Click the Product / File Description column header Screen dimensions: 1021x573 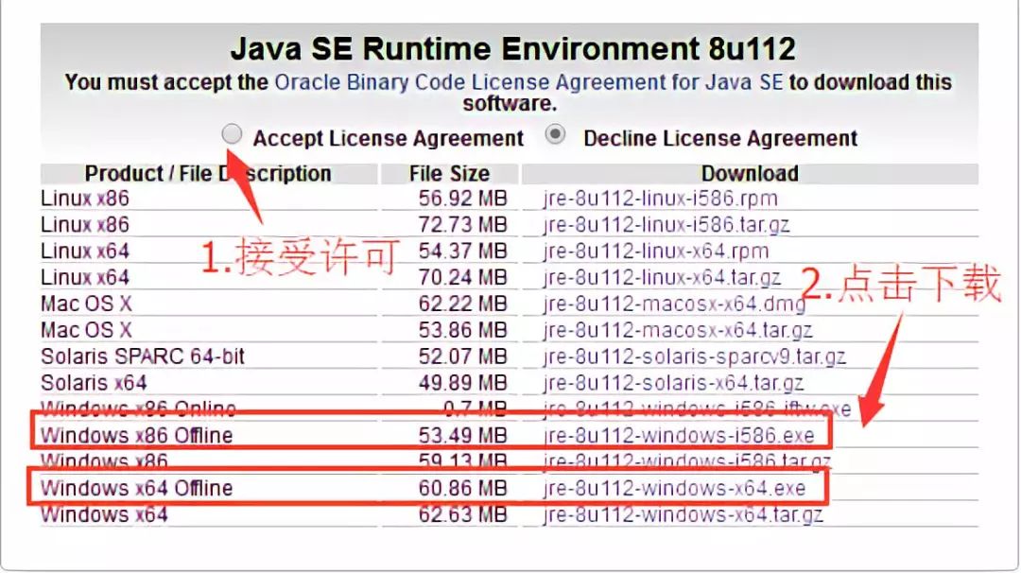pos(208,174)
